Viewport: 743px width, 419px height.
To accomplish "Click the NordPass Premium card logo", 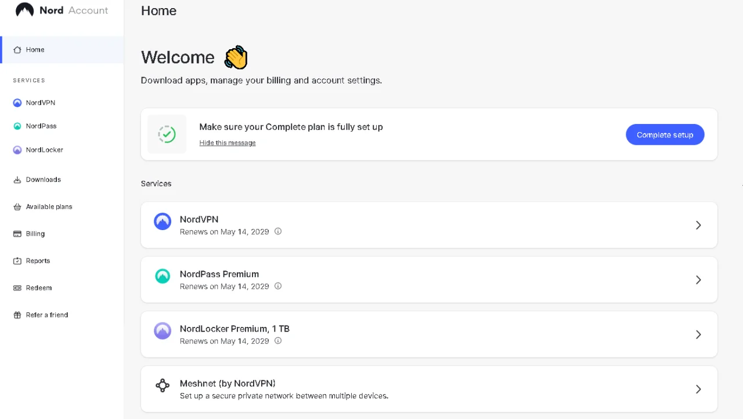I will click(163, 276).
